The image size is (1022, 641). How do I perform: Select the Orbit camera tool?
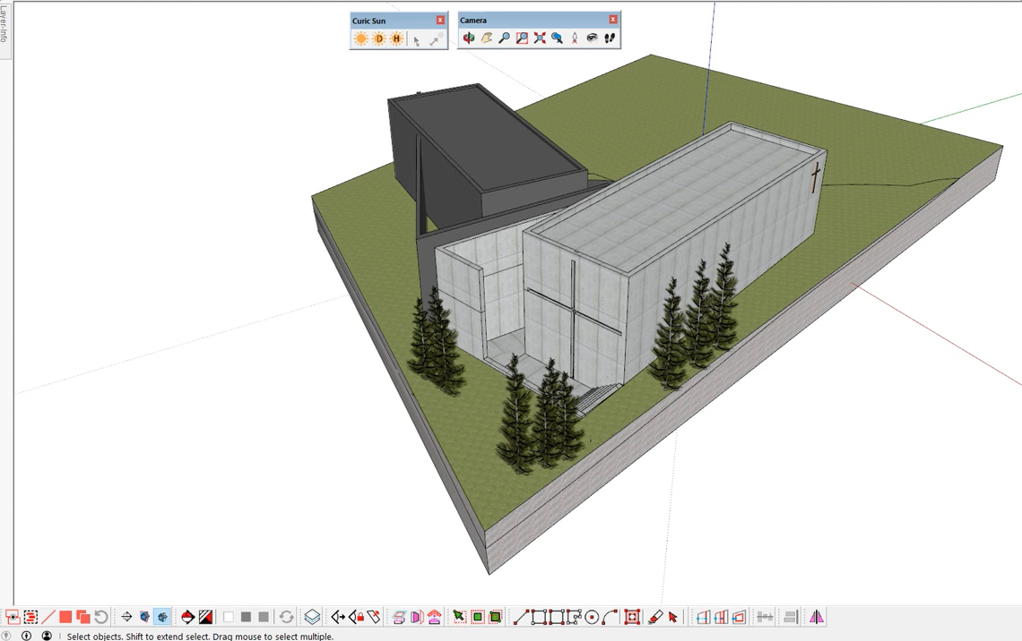[469, 38]
